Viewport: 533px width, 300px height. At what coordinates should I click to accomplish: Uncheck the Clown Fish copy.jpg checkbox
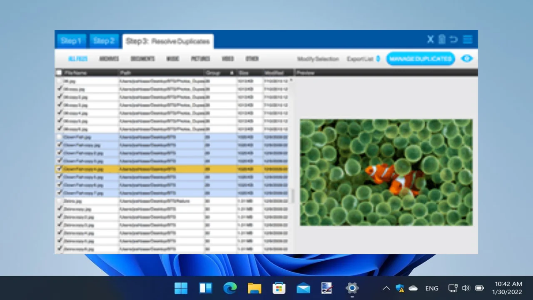pos(60,145)
